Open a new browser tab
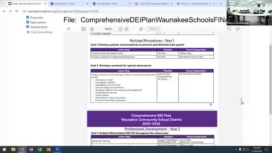The height and width of the screenshot is (153, 272). [x=221, y=4]
